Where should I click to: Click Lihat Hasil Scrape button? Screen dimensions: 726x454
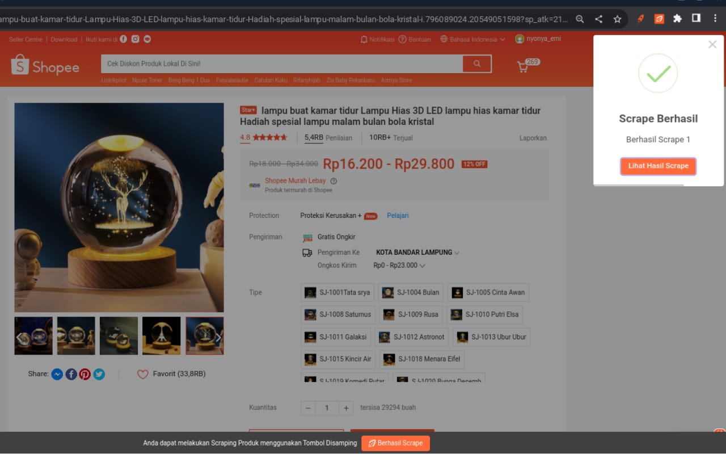point(658,166)
